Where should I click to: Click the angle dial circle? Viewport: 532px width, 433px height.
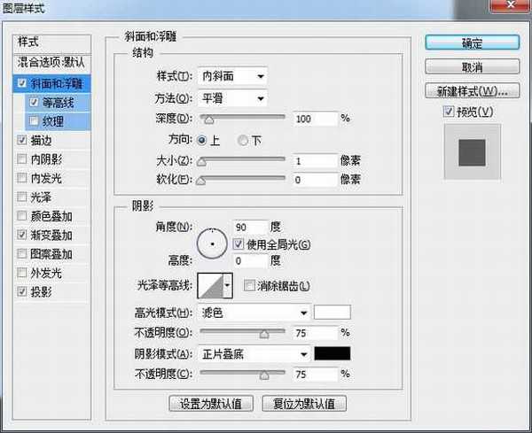coord(214,240)
